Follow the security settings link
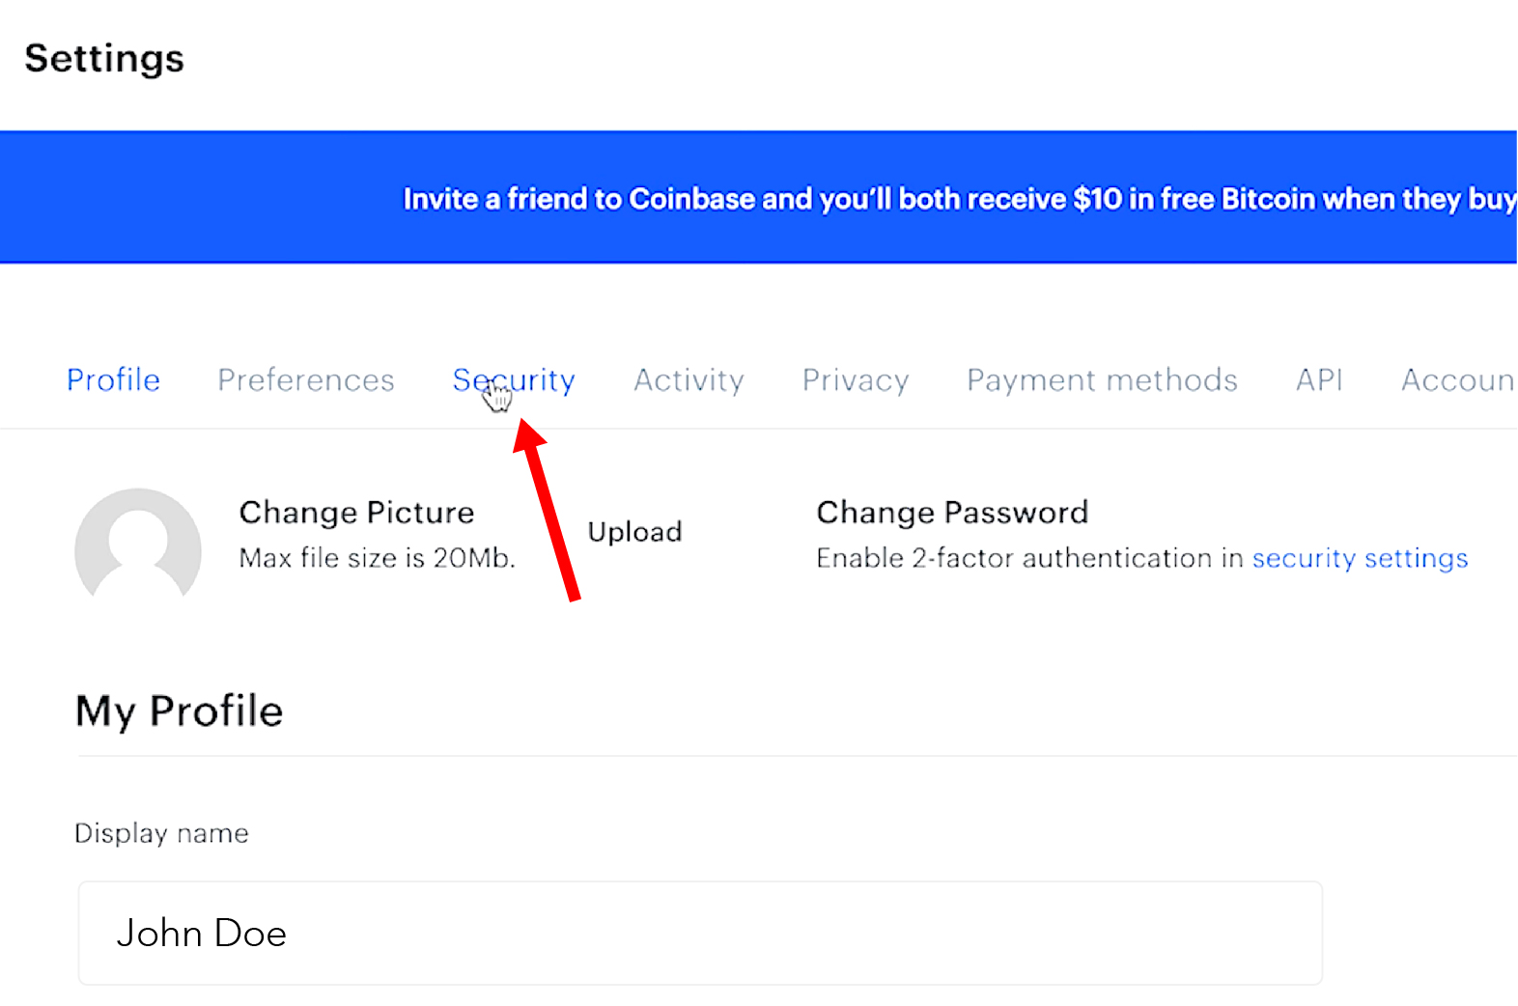This screenshot has width=1518, height=1006. (x=1360, y=558)
